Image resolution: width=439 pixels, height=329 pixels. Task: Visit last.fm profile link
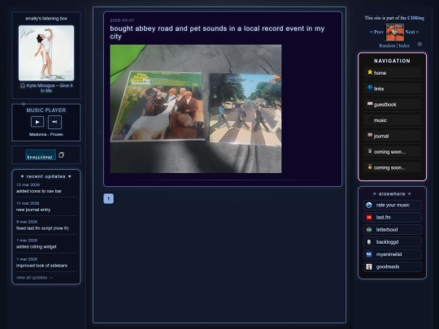(x=392, y=218)
